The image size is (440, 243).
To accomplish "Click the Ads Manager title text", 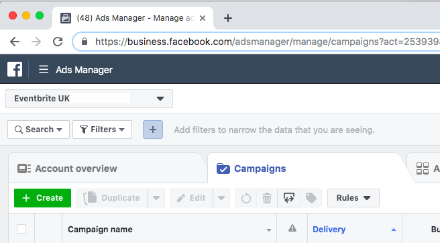I will pyautogui.click(x=85, y=70).
